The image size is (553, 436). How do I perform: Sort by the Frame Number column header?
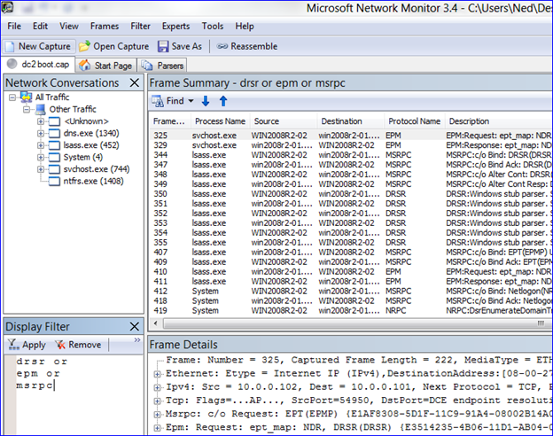[x=169, y=121]
